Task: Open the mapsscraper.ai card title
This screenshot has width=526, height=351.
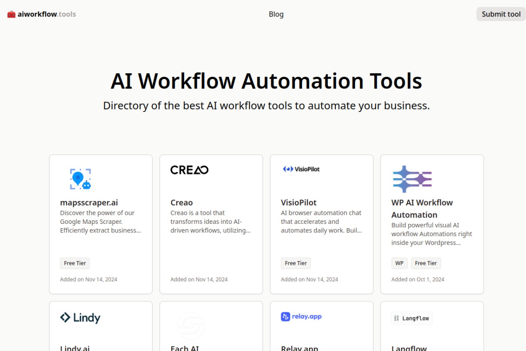Action: (89, 202)
